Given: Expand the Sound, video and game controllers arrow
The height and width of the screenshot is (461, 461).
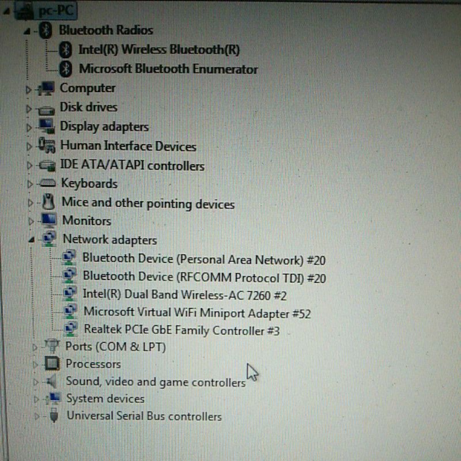Looking at the screenshot, I should click(x=36, y=382).
